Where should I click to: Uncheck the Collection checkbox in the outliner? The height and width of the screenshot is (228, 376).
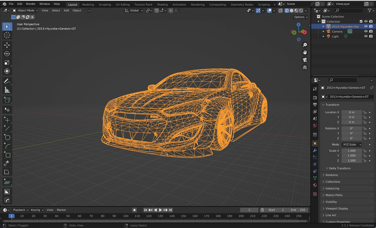pos(361,21)
